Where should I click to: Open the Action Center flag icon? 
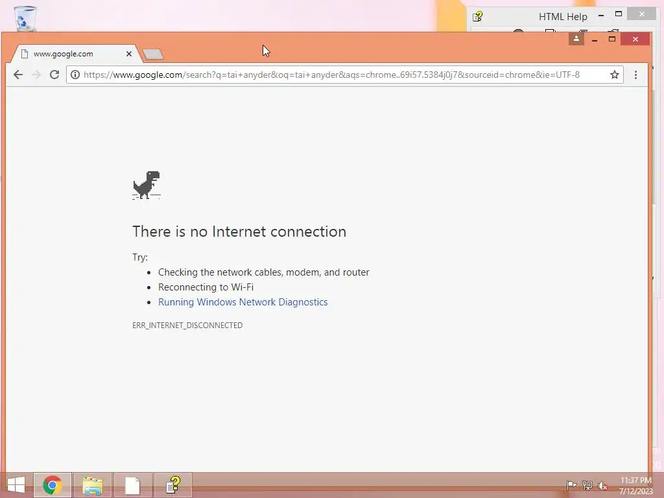click(571, 485)
